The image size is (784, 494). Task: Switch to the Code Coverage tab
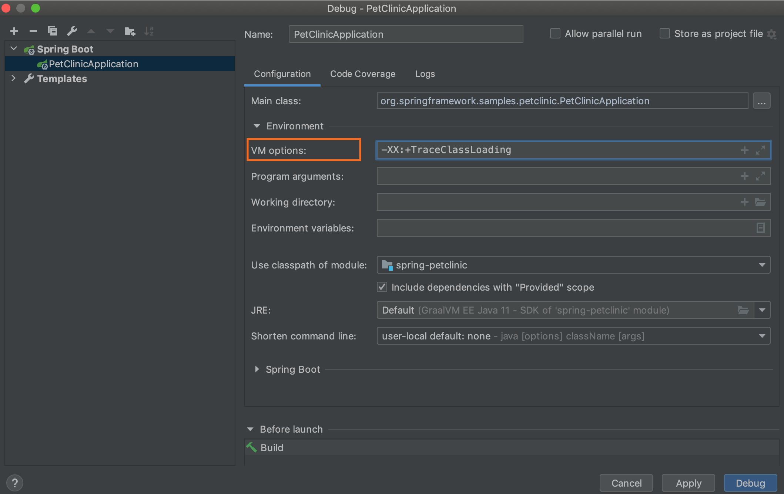(x=363, y=74)
